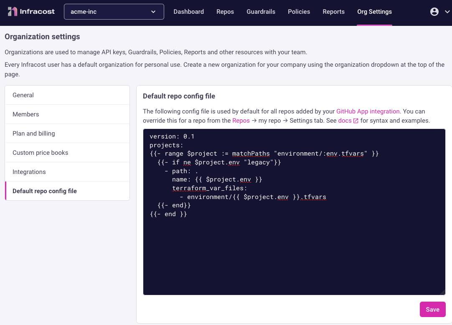Select Default repo config file sidebar item
The height and width of the screenshot is (325, 452).
[67, 191]
